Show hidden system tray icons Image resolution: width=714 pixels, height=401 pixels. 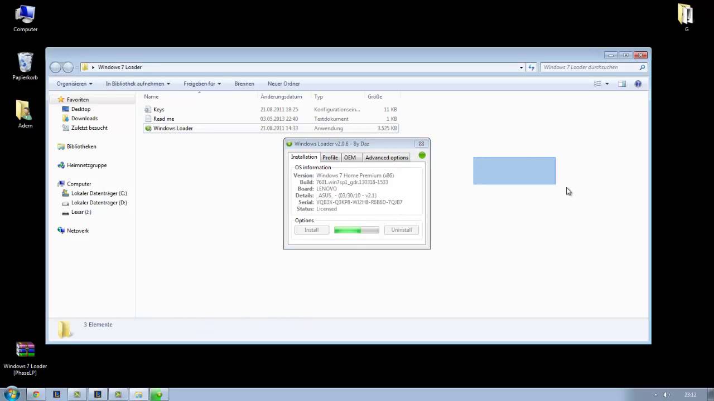(x=655, y=395)
